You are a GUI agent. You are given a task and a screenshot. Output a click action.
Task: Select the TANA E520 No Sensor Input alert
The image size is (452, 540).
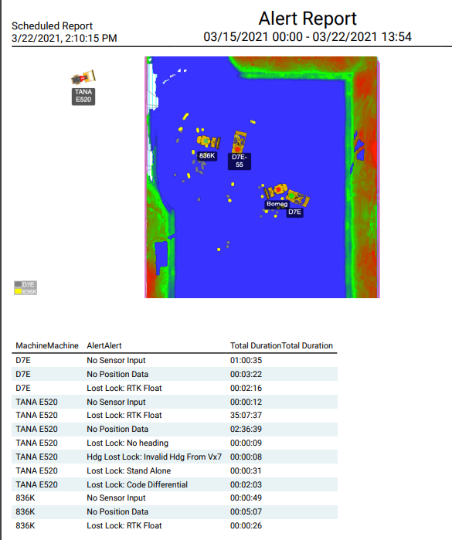116,402
